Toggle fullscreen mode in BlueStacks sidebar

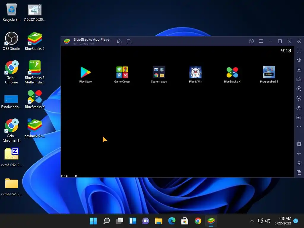pos(299,51)
